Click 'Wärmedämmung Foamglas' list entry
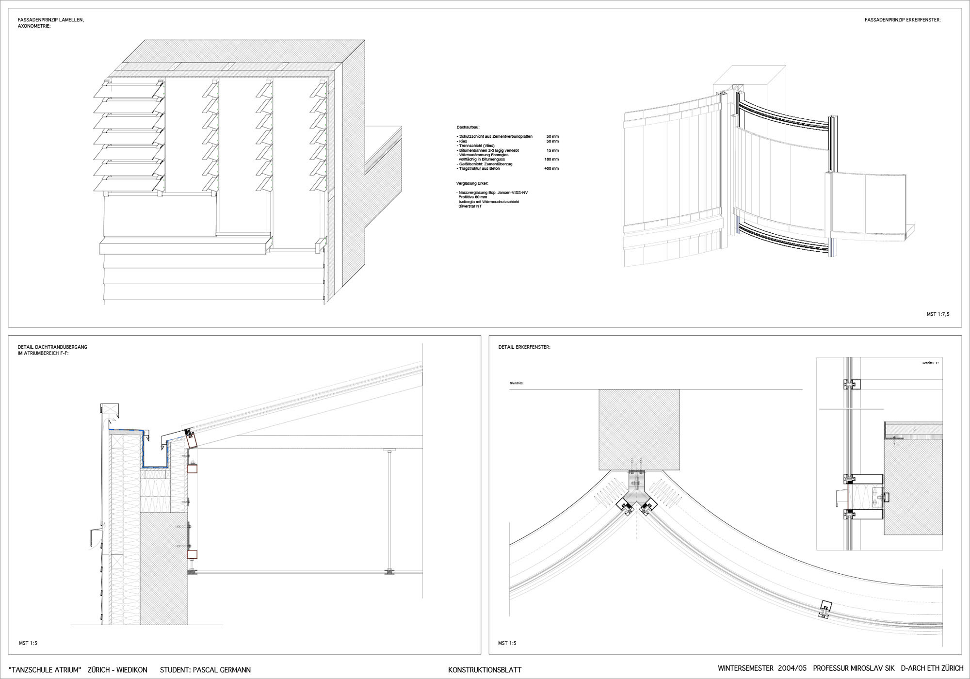 [482, 155]
